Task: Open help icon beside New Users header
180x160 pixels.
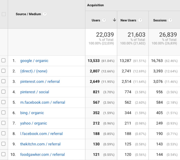Action: tap(140, 20)
